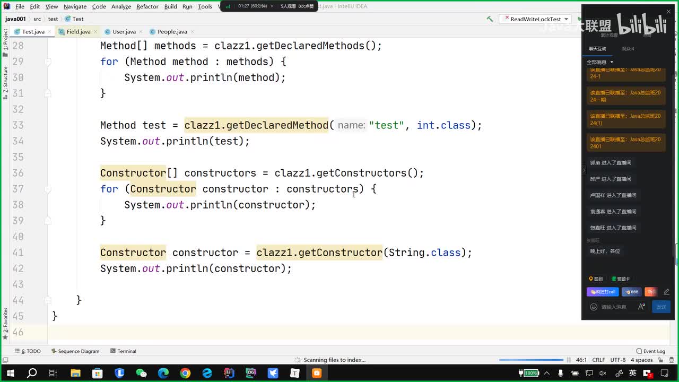This screenshot has width=679, height=382.
Task: Open the Build Project hammer icon
Action: [x=490, y=19]
